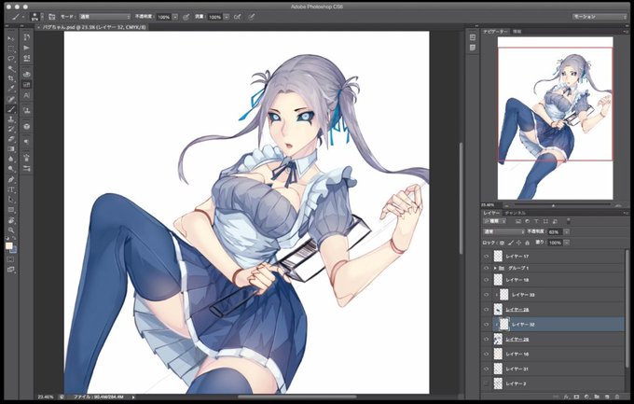Select the Path Selection tool
Image resolution: width=634 pixels, height=404 pixels.
[11, 200]
